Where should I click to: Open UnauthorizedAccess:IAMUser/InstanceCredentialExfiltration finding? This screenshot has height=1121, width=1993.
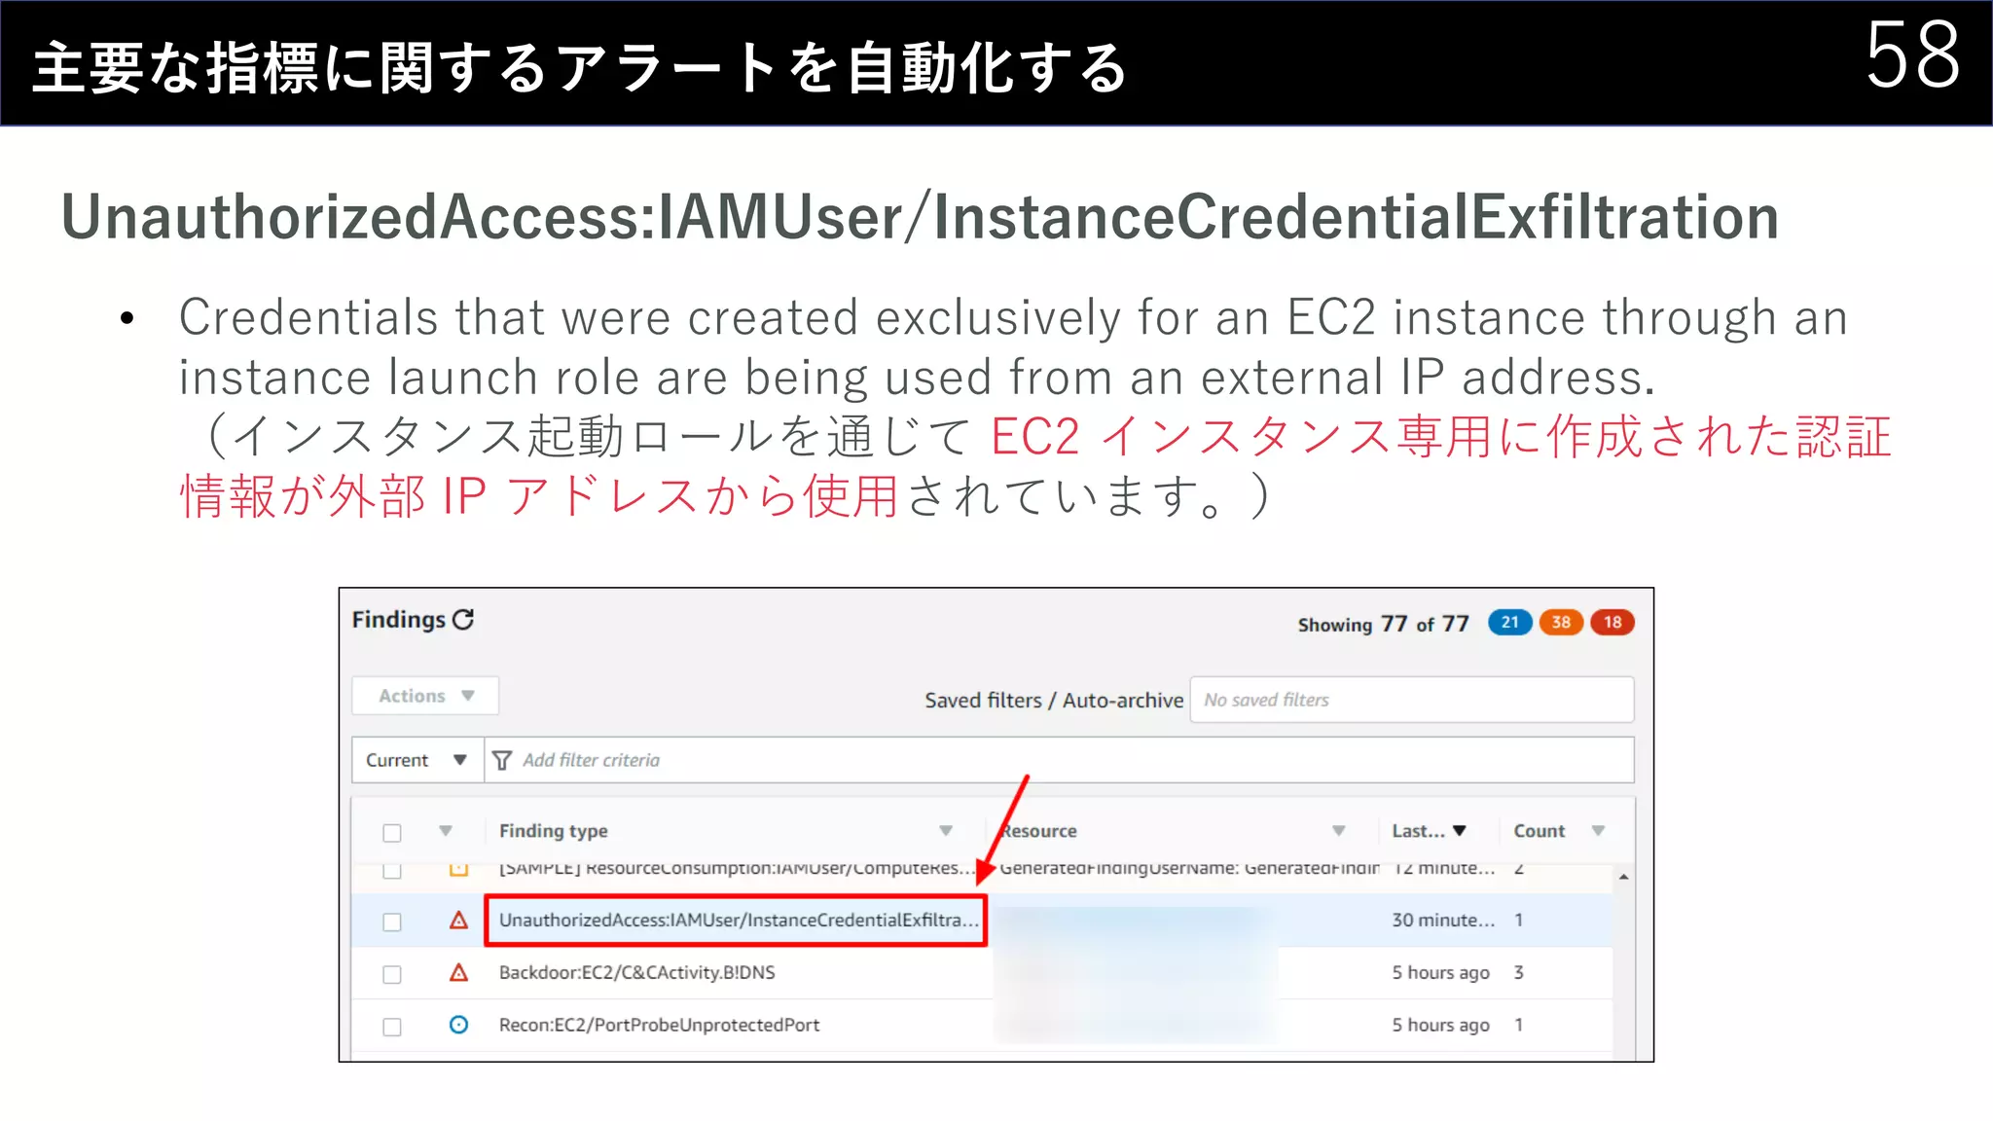coord(739,920)
